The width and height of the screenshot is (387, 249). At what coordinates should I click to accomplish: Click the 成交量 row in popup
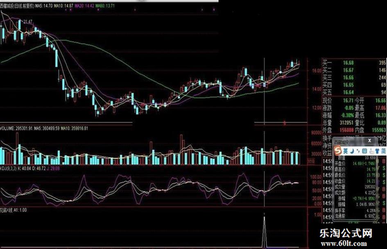click(355, 187)
